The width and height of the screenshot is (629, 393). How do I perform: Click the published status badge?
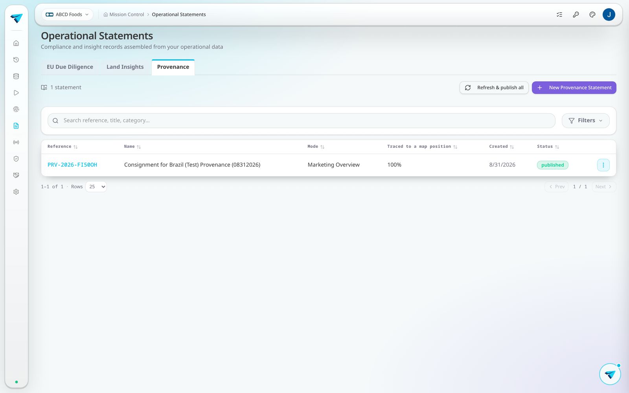click(x=552, y=165)
